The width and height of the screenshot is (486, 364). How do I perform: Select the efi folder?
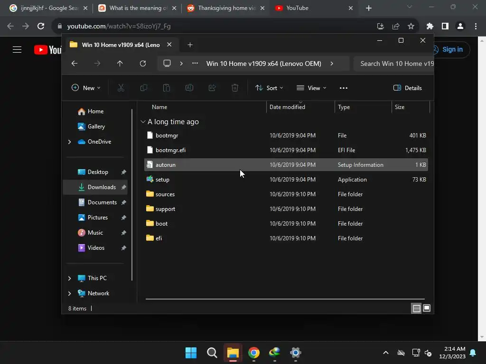(286, 238)
